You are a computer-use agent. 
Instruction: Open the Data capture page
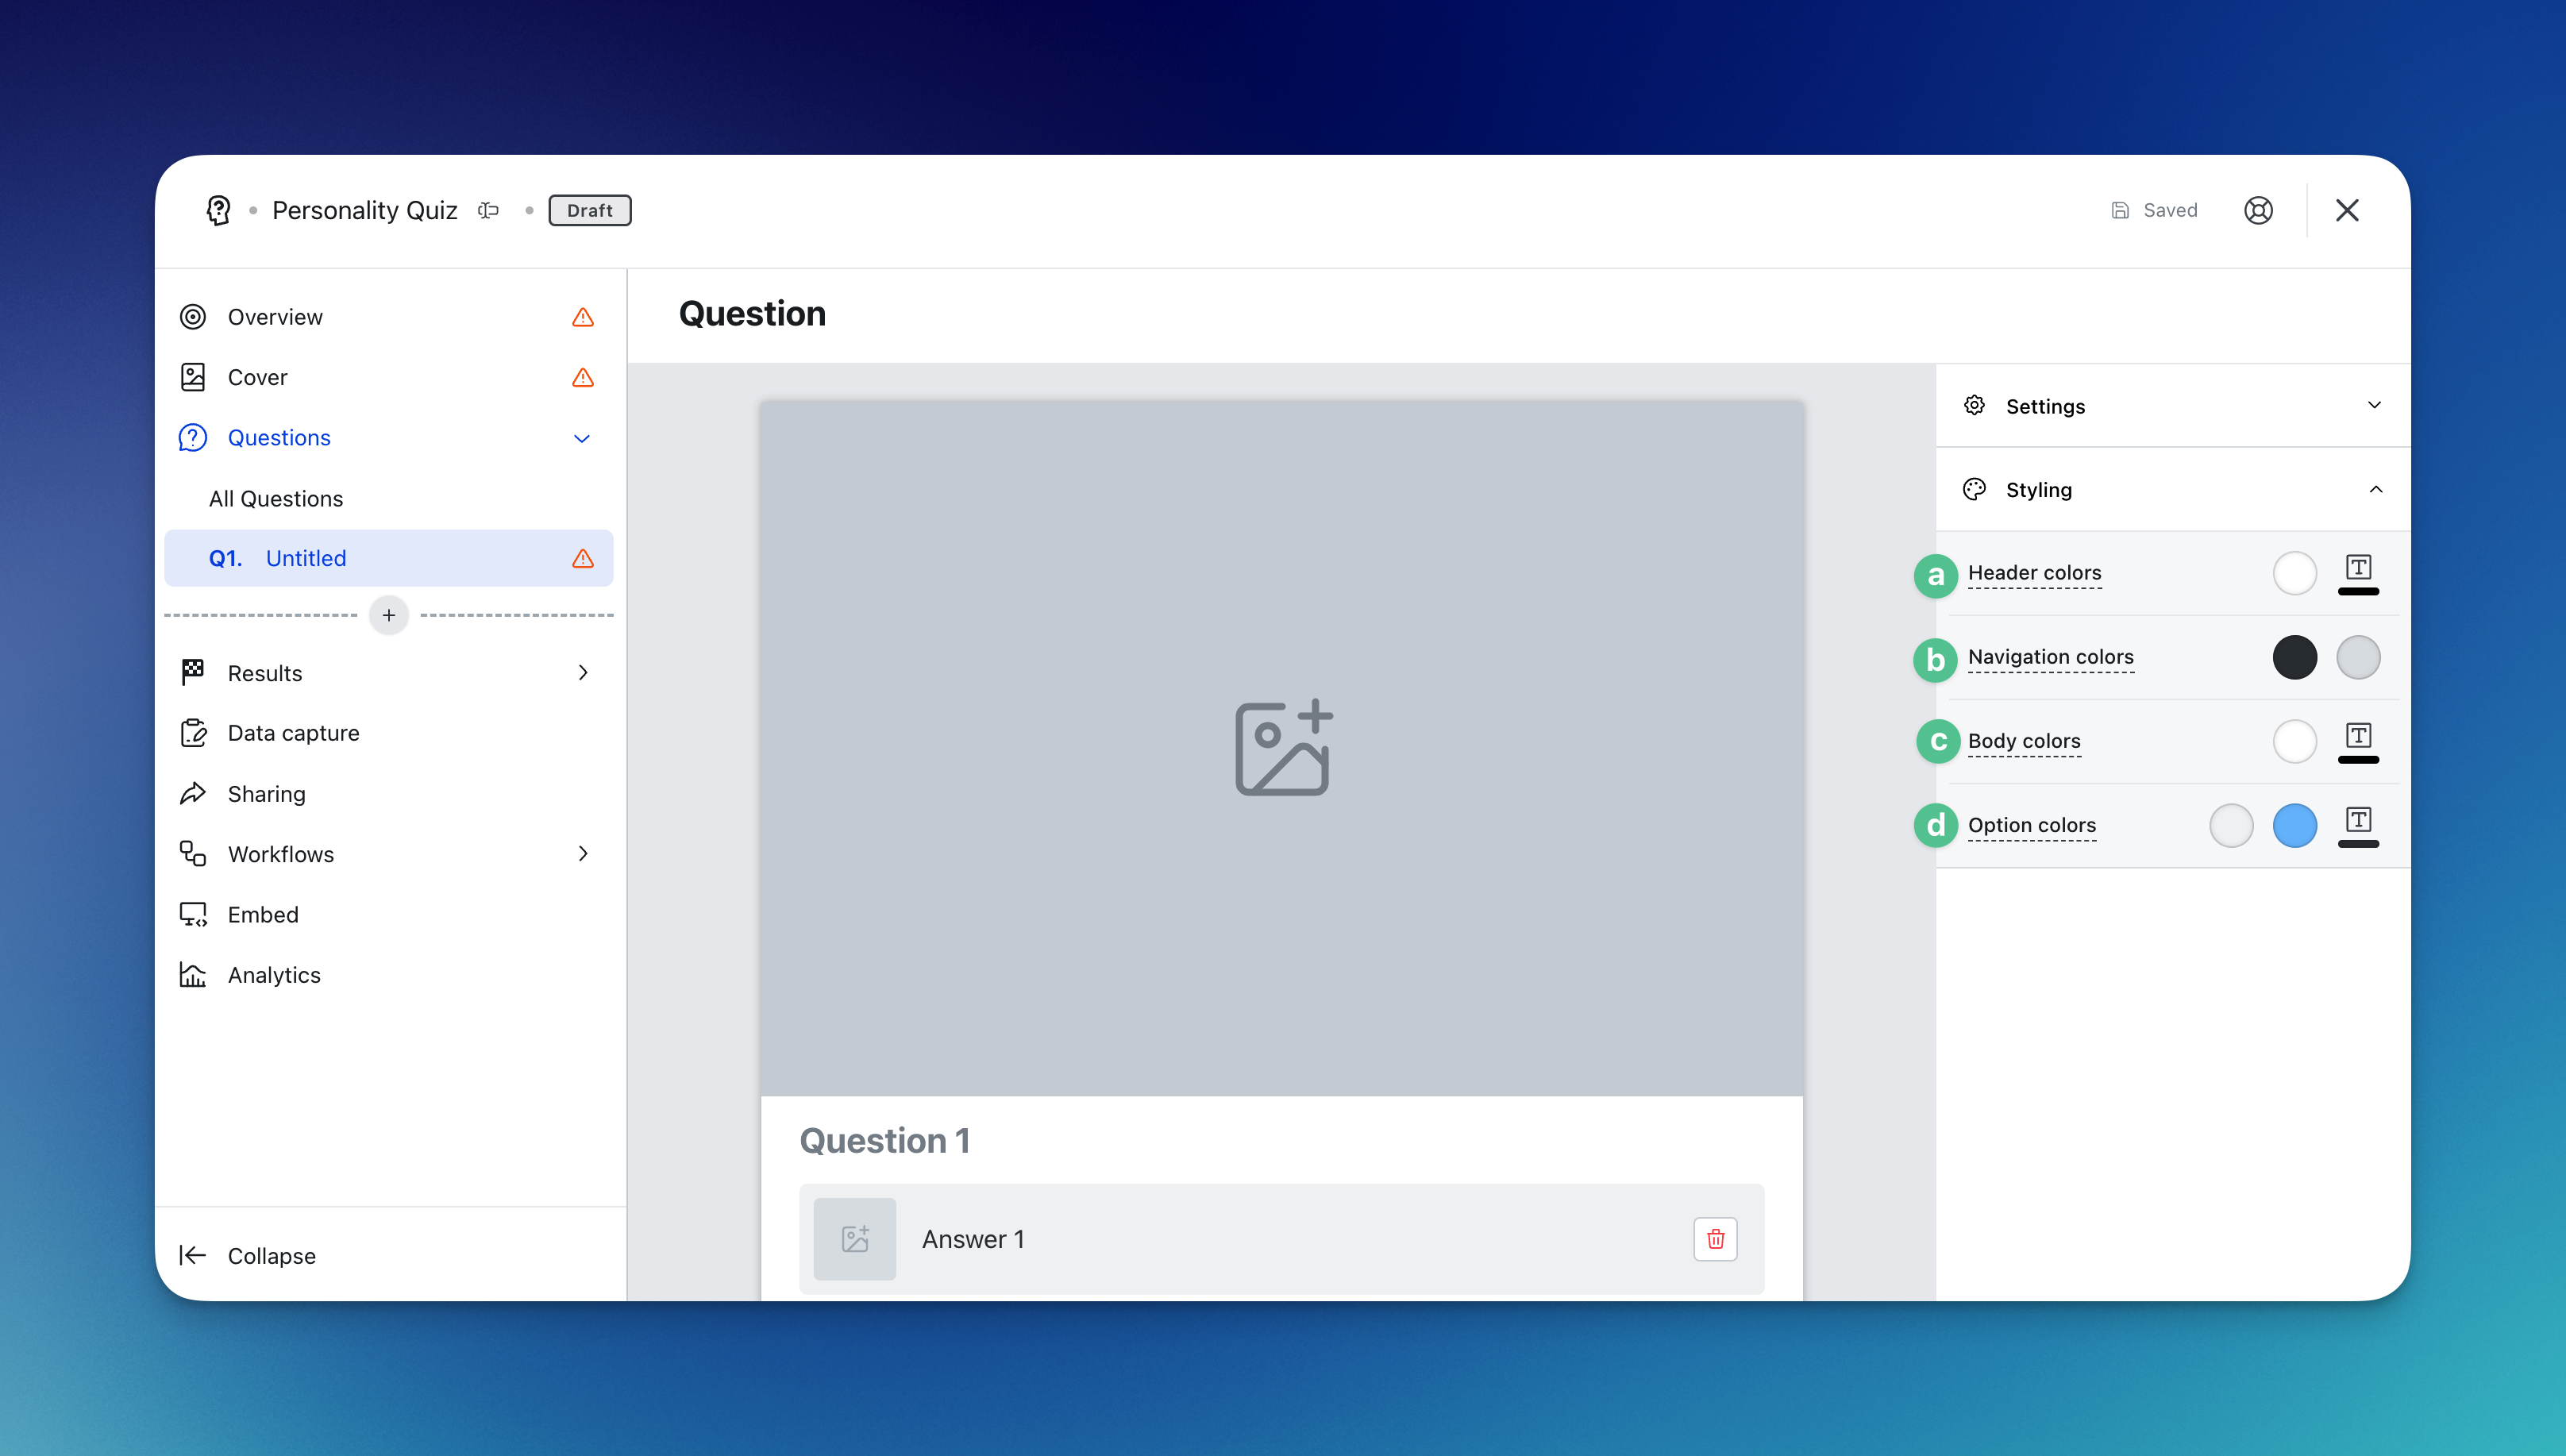[293, 733]
